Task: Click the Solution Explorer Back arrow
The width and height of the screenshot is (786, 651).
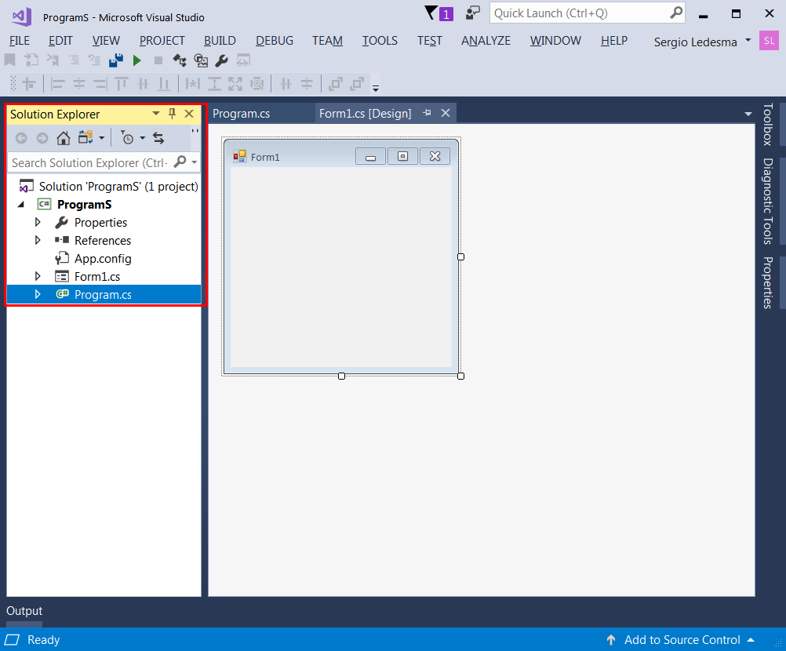Action: coord(21,138)
